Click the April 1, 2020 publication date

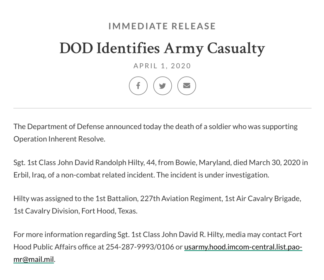(x=162, y=66)
